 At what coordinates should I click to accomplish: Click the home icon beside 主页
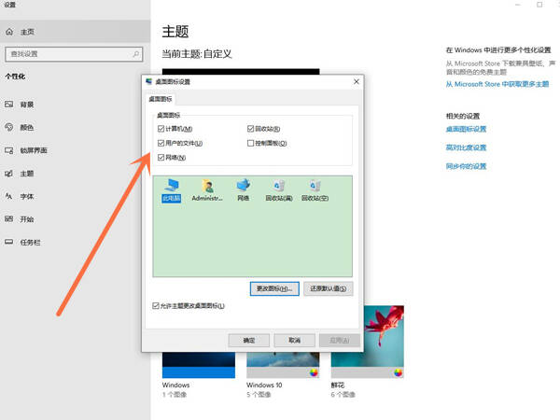[9, 32]
